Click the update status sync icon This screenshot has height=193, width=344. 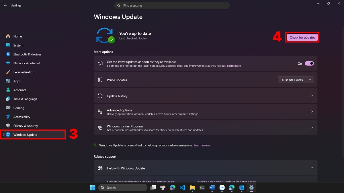tap(105, 35)
